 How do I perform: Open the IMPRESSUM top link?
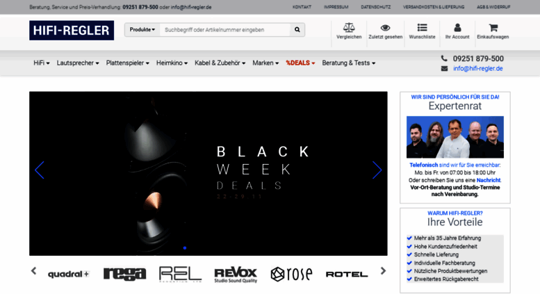336,7
